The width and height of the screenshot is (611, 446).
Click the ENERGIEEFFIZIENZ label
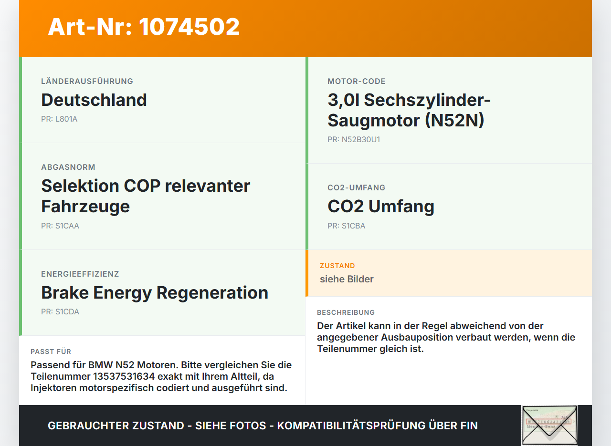coord(80,274)
